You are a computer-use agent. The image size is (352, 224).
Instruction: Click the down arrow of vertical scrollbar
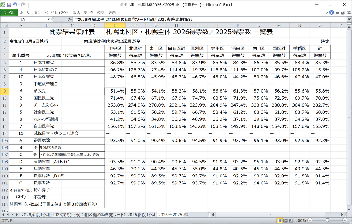(349, 210)
